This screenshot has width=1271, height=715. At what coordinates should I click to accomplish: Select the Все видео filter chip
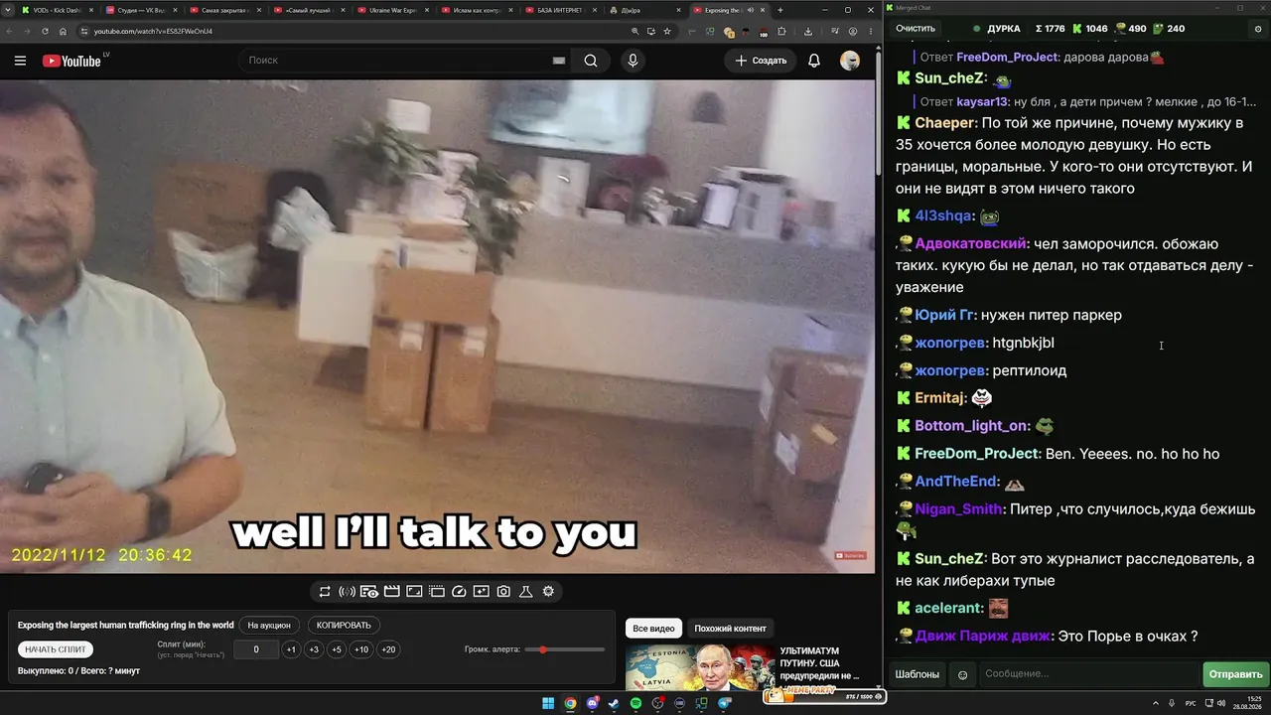click(x=653, y=629)
